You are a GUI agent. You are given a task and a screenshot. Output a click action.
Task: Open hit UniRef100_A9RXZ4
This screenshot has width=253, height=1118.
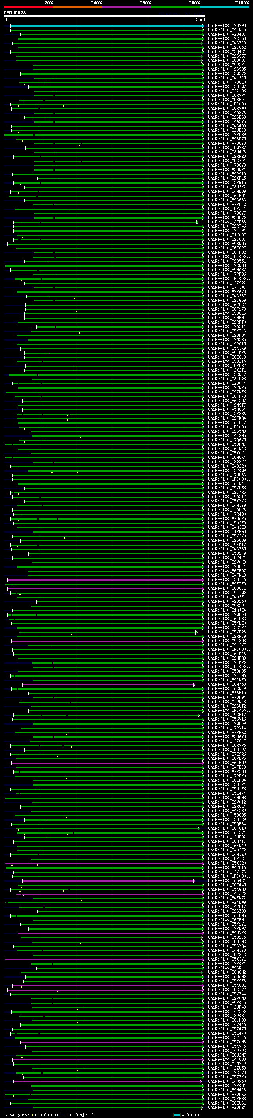(x=227, y=65)
